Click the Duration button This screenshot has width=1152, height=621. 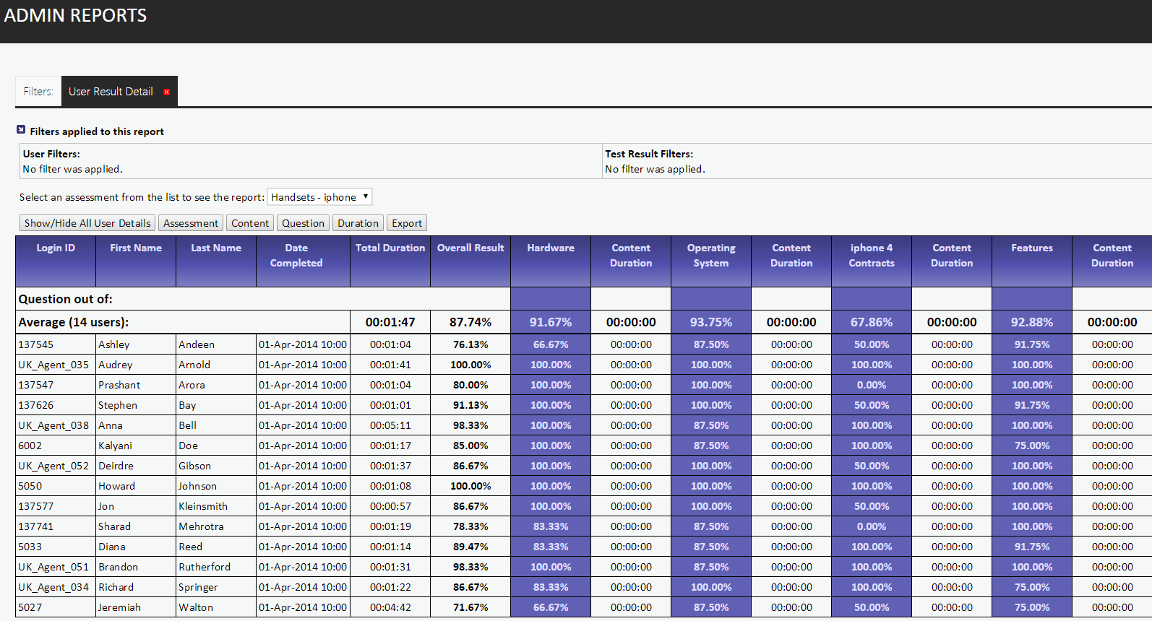coord(358,223)
